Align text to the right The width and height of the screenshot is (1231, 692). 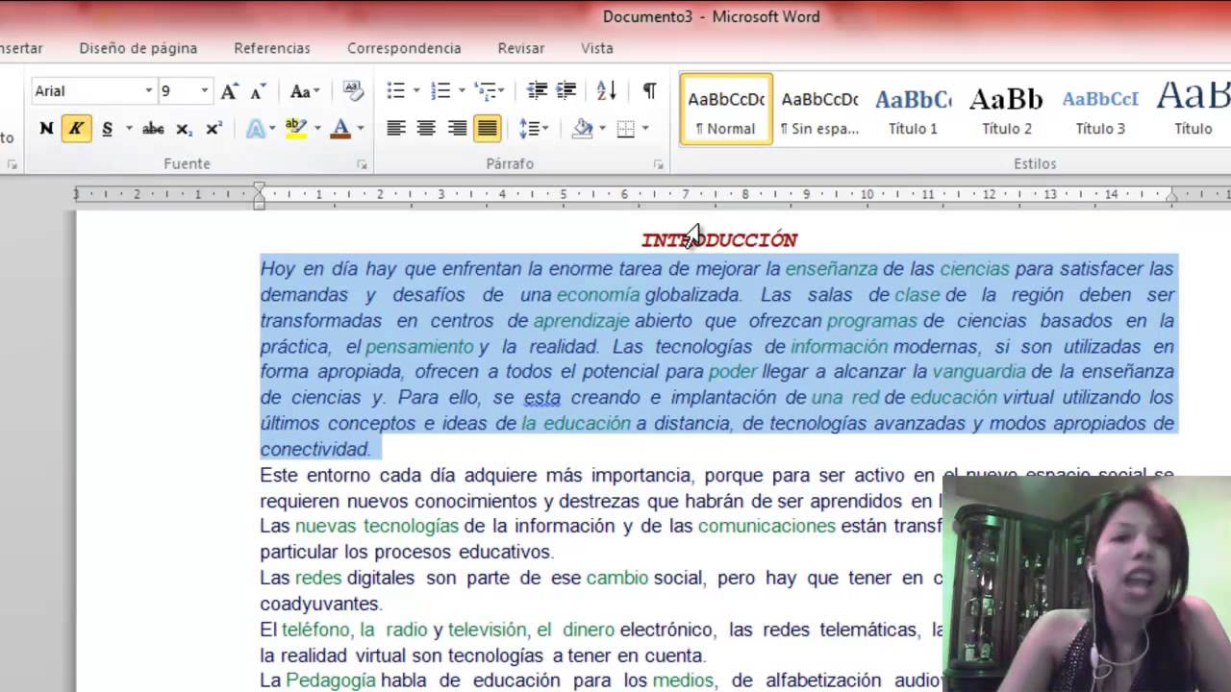(x=457, y=128)
